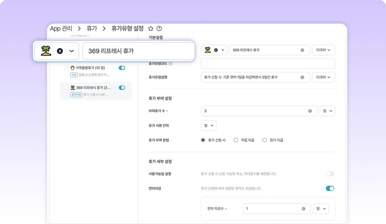386x224 pixels.
Task: Enable the 사용가능일 설정 toggle
Action: click(x=330, y=174)
